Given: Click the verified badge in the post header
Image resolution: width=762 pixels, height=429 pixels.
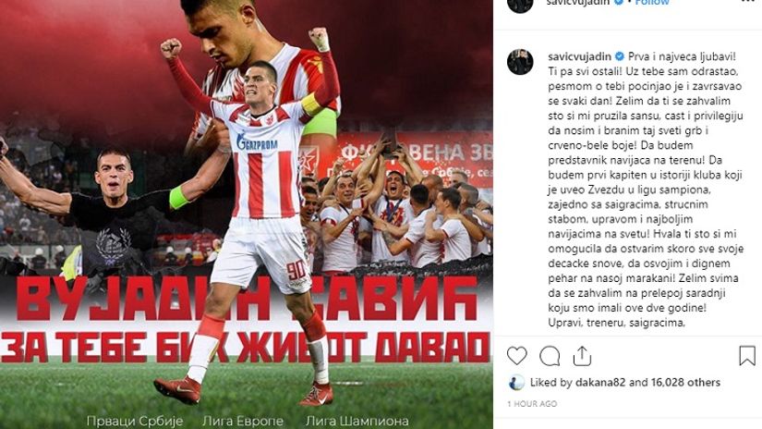Looking at the screenshot, I should [619, 2].
